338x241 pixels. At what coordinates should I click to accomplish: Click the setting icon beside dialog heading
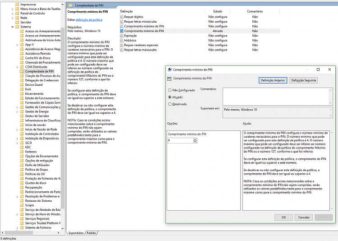pyautogui.click(x=169, y=79)
